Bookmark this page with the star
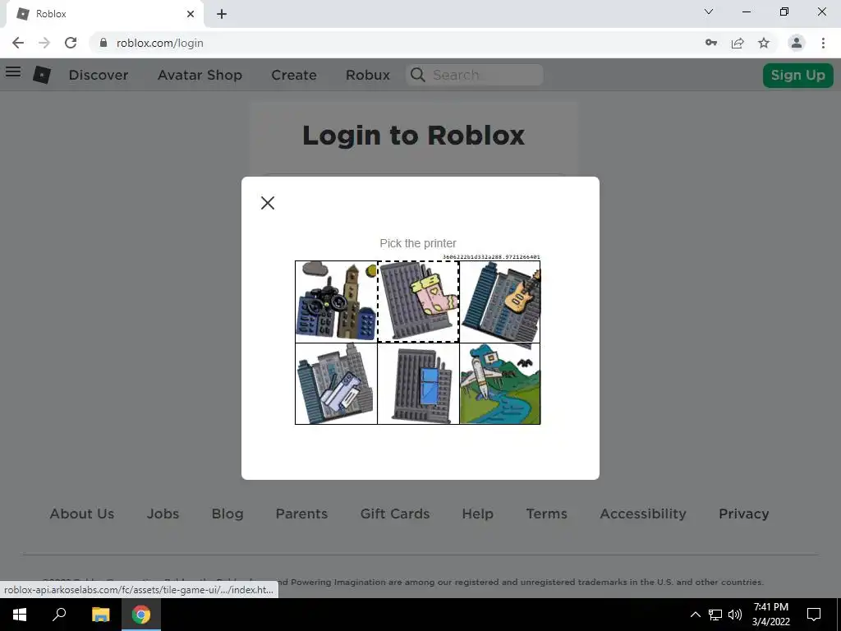This screenshot has width=841, height=631. tap(764, 43)
